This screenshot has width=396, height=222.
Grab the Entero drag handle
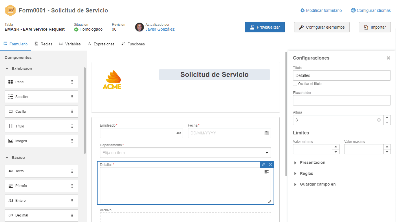click(72, 201)
